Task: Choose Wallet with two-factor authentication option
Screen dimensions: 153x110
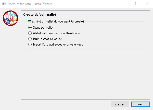Action: pos(30,33)
